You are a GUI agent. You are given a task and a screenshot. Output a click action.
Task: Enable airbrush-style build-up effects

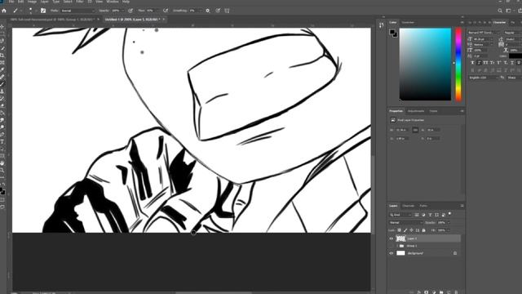[x=166, y=11]
